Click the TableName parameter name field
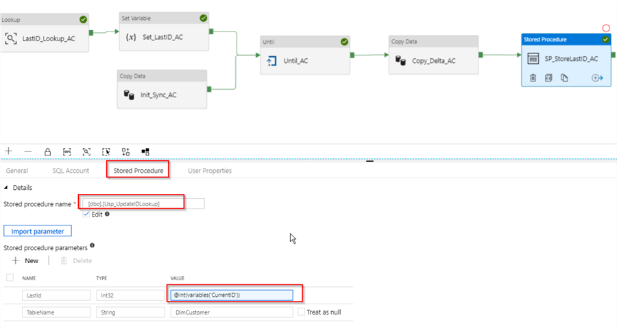This screenshot has width=617, height=331. pos(56,312)
